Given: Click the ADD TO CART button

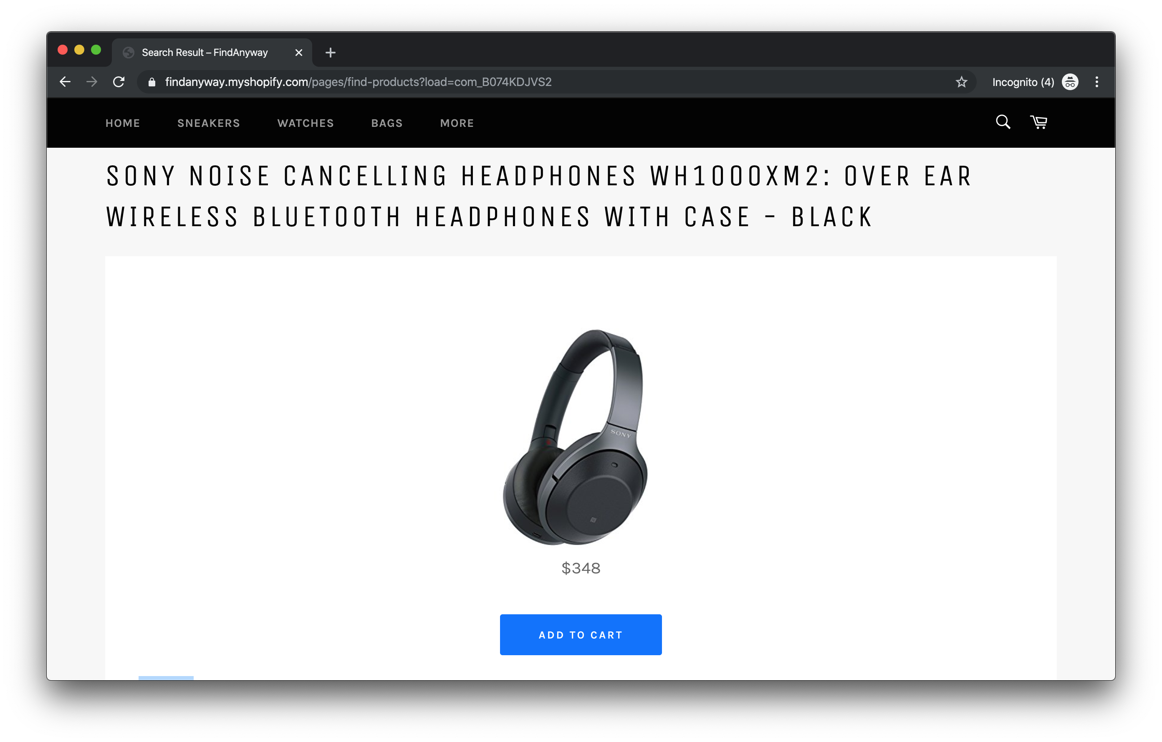Looking at the screenshot, I should point(581,634).
